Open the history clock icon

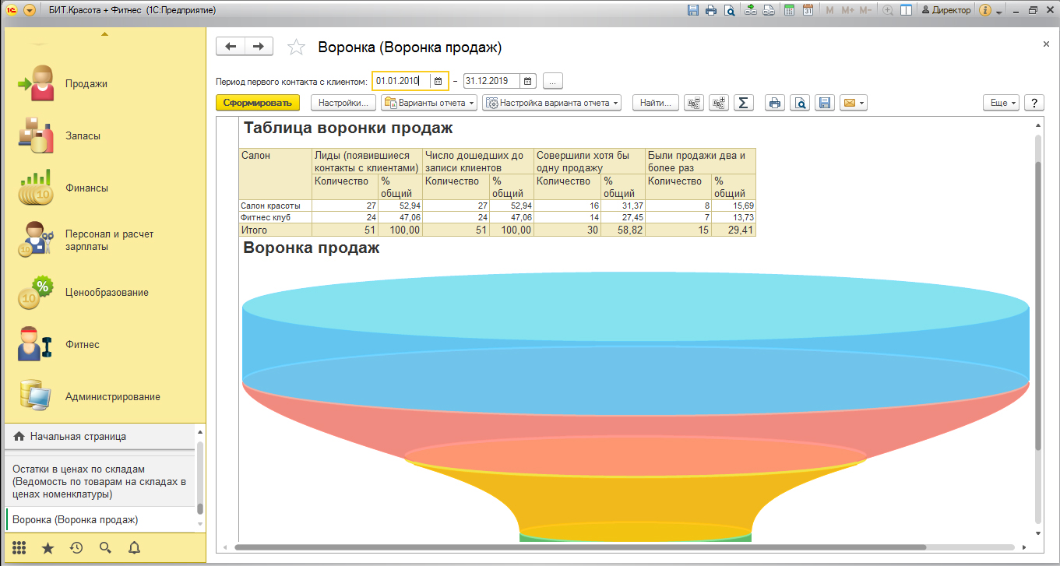click(76, 547)
